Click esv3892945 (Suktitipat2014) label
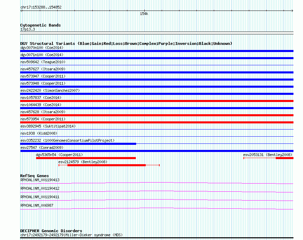This screenshot has width=303, height=240. 48,126
